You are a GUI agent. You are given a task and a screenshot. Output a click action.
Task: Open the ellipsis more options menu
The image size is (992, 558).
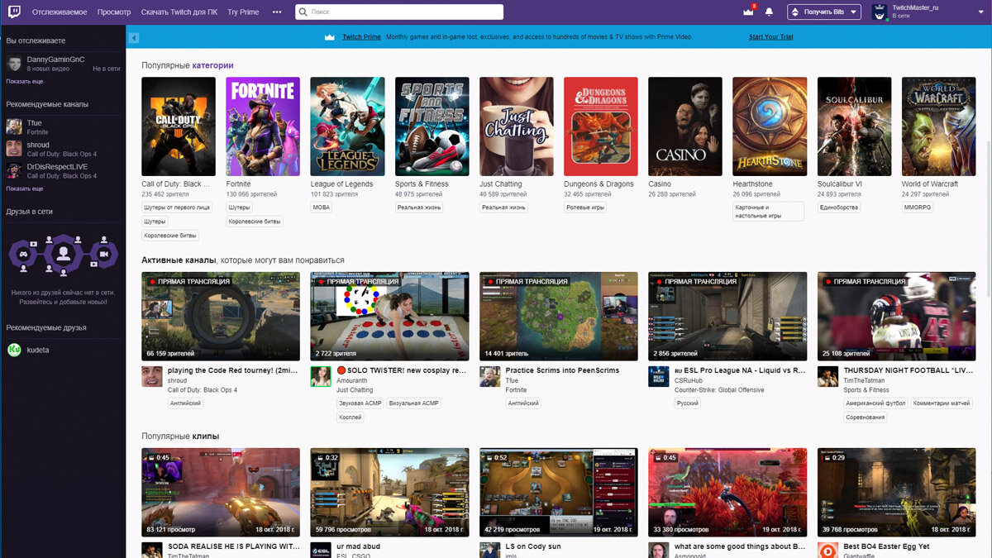click(x=277, y=12)
